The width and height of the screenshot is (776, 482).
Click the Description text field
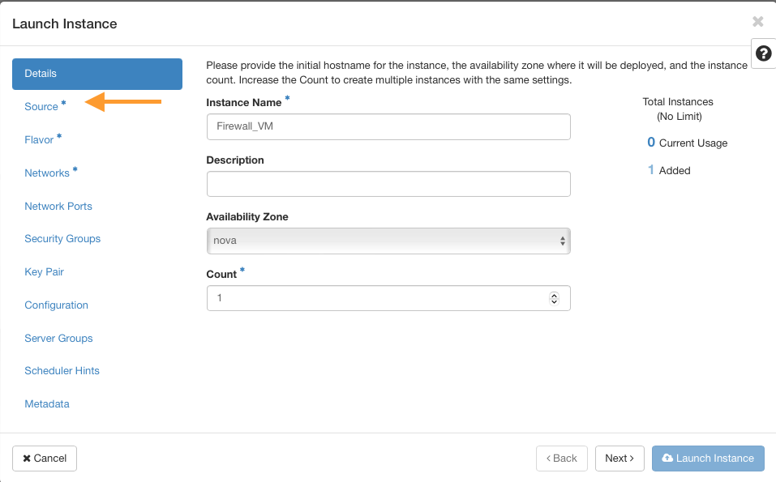point(388,184)
